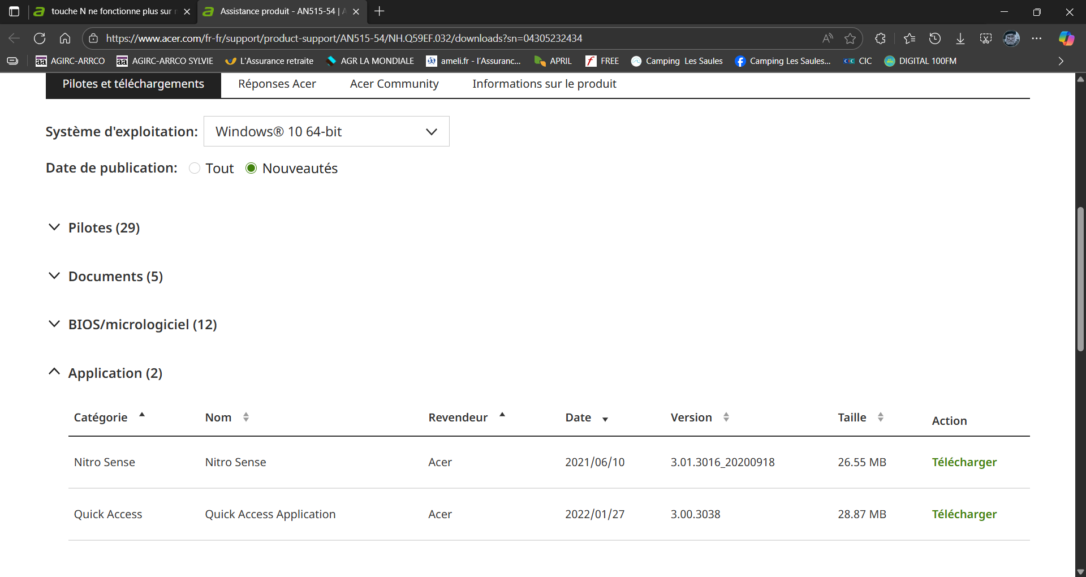Select the version text '3.01.3016_20200918'

[722, 462]
